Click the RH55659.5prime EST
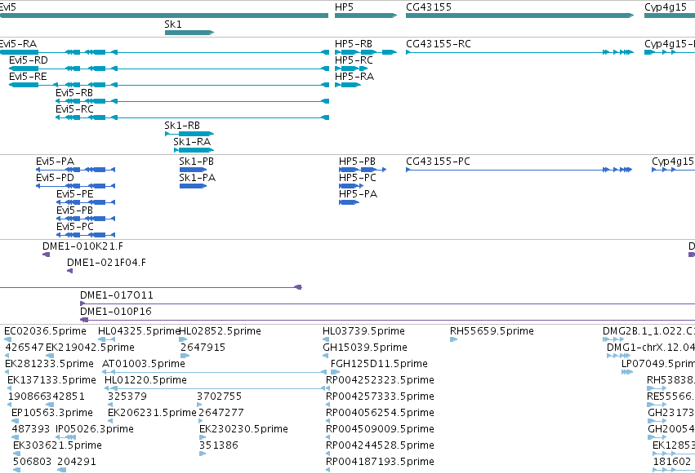Screen dimensions: 695x474 [x=453, y=339]
